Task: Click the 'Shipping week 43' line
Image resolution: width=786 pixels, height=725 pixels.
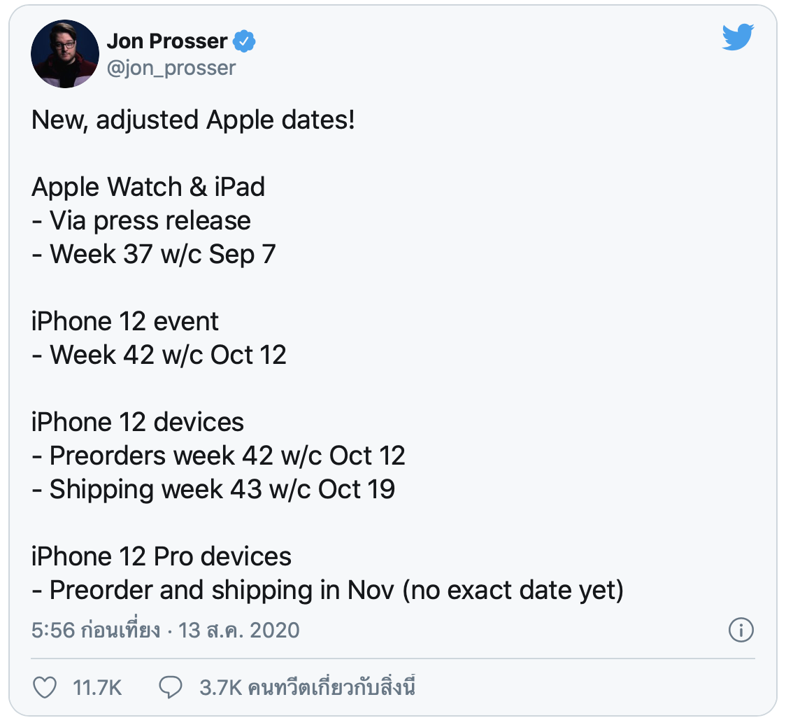Action: [x=213, y=489]
